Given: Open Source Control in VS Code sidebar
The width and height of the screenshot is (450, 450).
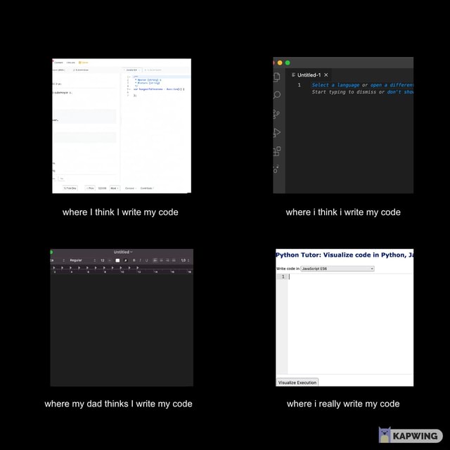Looking at the screenshot, I should tap(276, 114).
